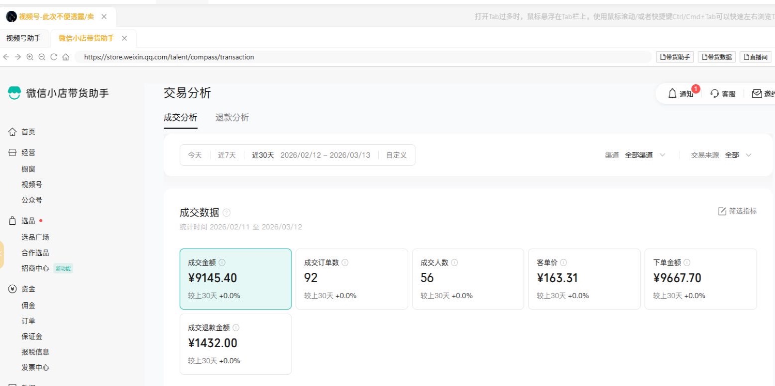Open customer service via the 客服 headset icon
The image size is (775, 386).
click(714, 94)
